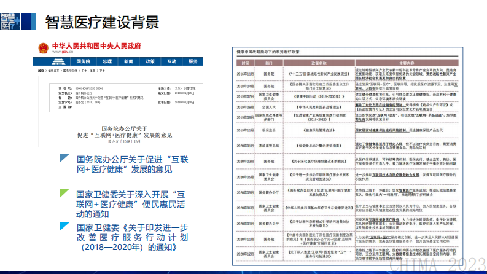The height and width of the screenshot is (274, 487).
Task: Click the 中华人民共和国中央人民政府 site title
Action: coord(96,46)
